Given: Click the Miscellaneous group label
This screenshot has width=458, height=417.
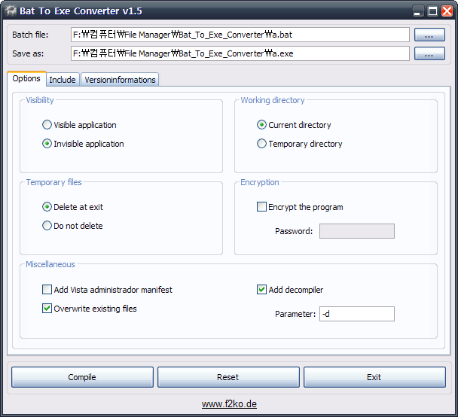Looking at the screenshot, I should (x=50, y=264).
